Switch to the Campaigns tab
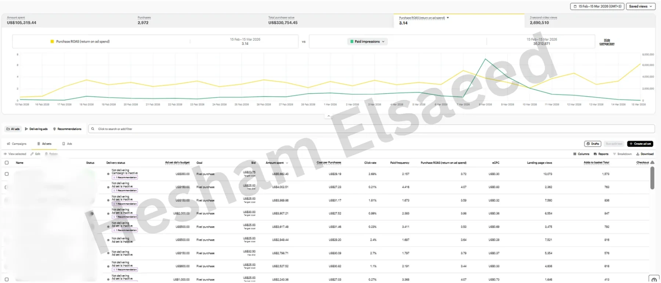Viewport: 661px width, 283px height. click(x=17, y=144)
